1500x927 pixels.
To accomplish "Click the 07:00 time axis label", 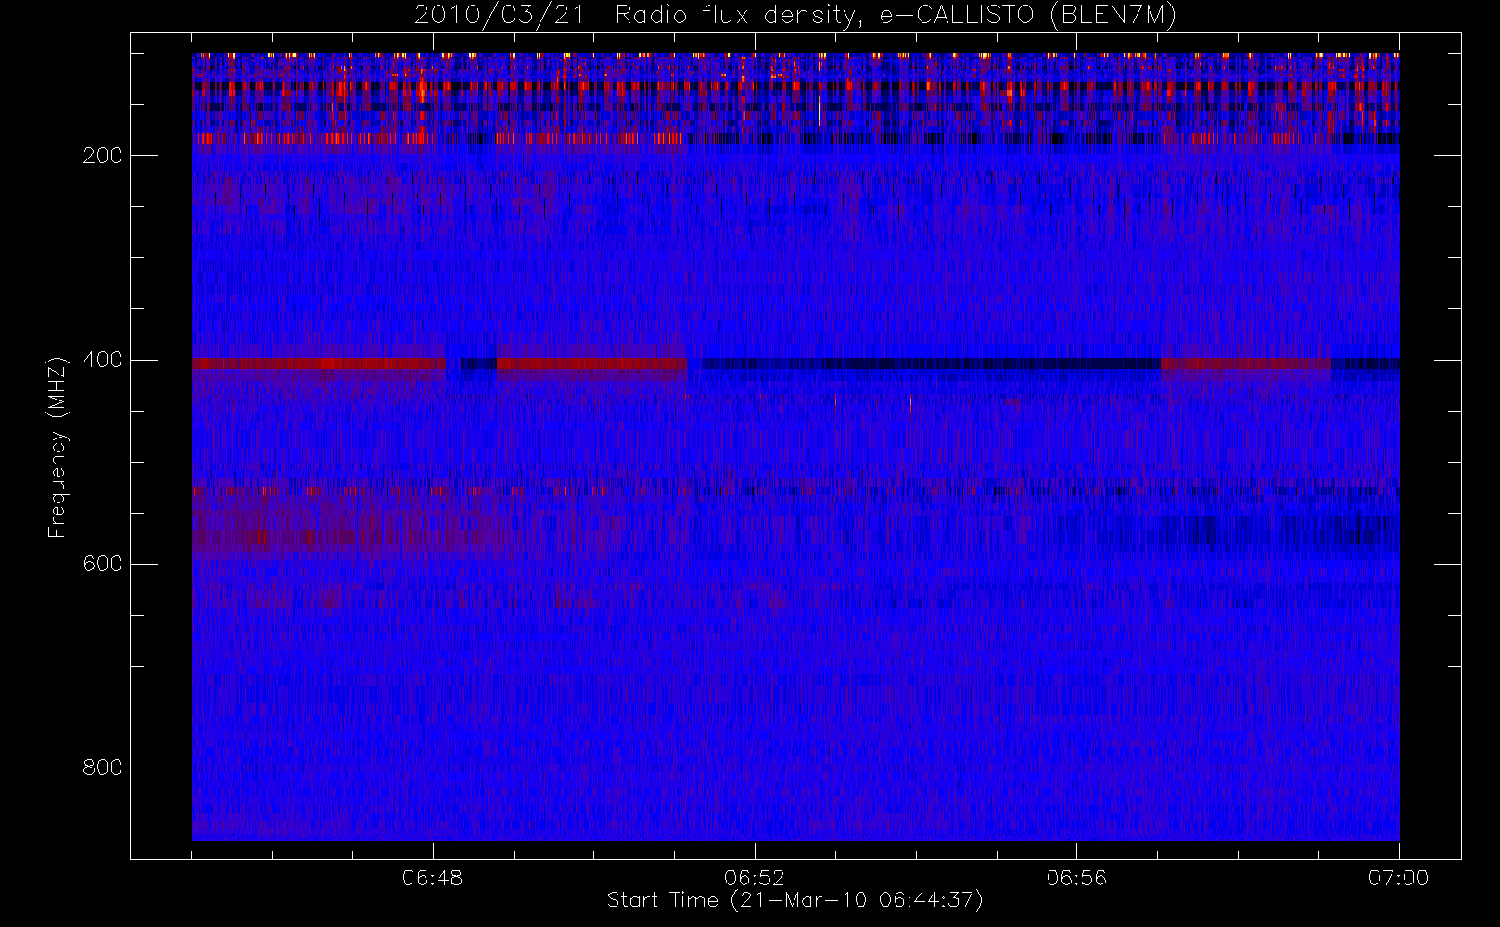I will tap(1398, 878).
